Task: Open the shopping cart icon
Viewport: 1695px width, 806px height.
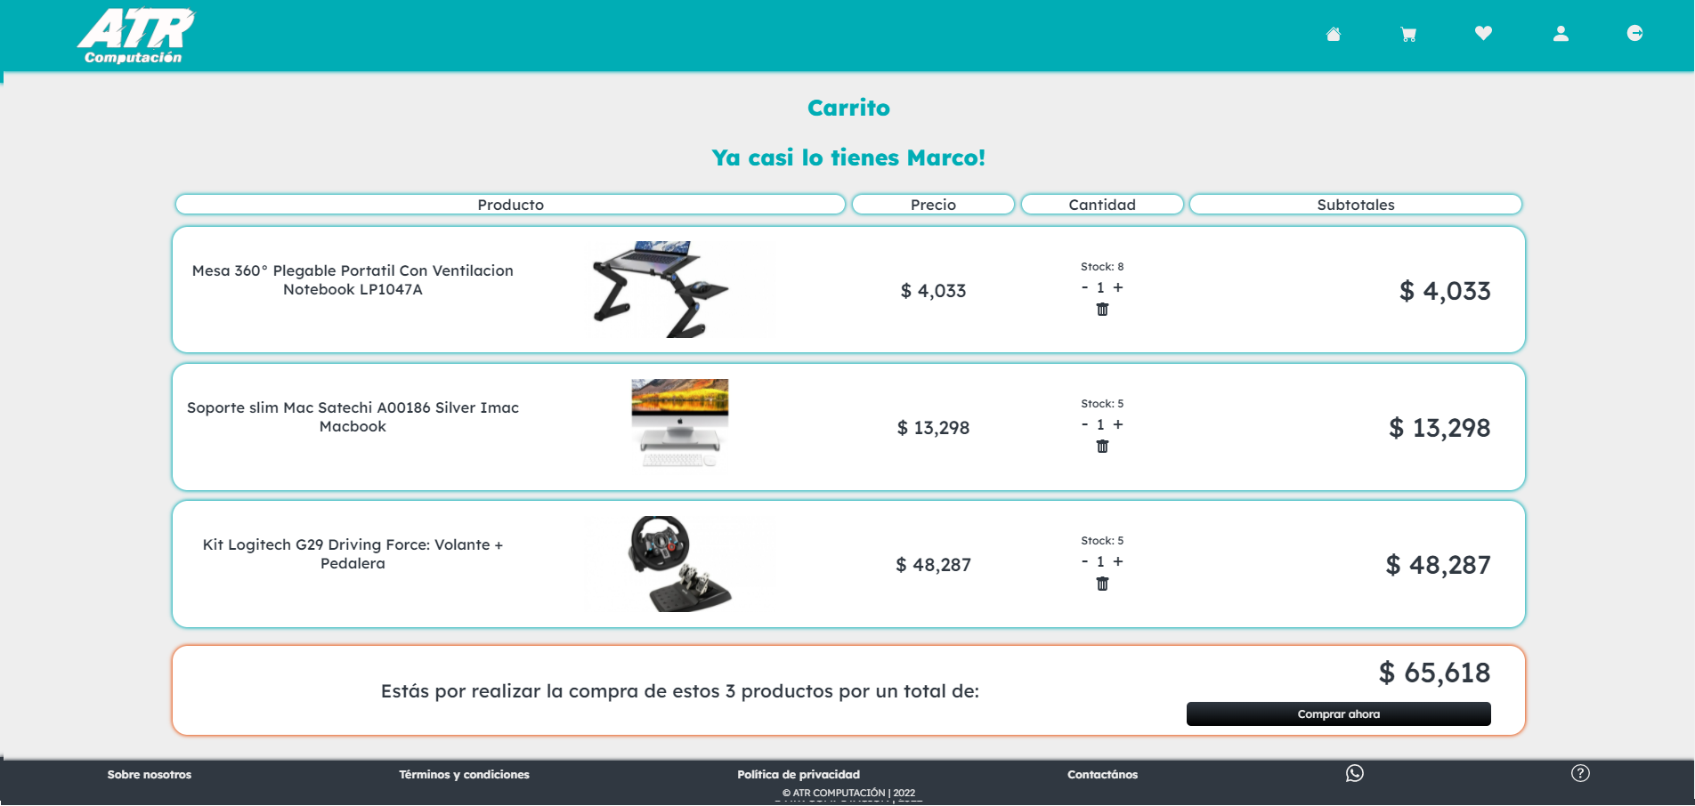Action: tap(1408, 34)
